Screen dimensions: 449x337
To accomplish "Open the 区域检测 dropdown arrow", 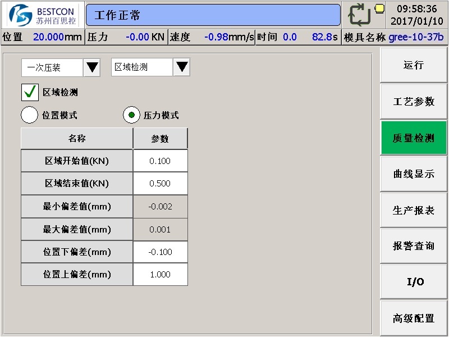I will (x=182, y=67).
